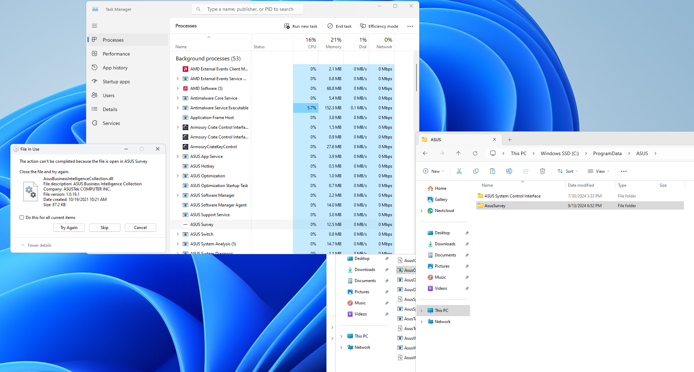Click the Refresh icon in File Explorer
Screen dimensions: 694x372
(475, 153)
